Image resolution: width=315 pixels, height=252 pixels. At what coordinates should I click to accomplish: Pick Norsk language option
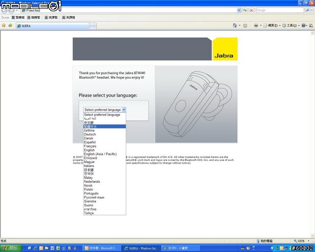[105, 186]
